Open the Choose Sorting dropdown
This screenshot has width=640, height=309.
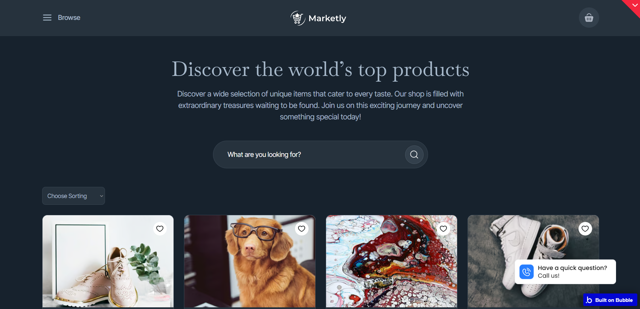click(x=74, y=196)
